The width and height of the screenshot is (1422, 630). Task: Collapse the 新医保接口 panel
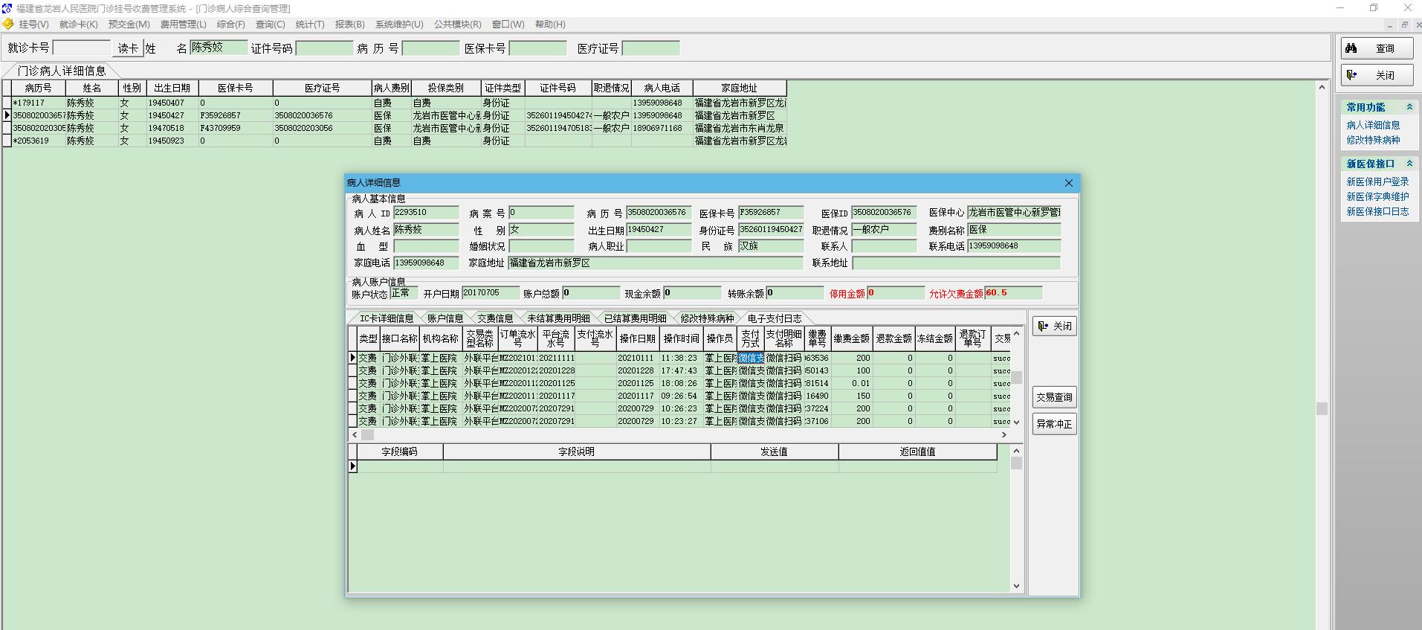click(1409, 164)
